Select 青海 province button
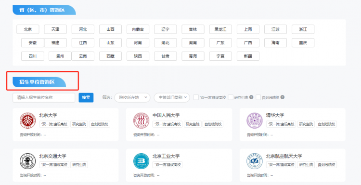 193,56
